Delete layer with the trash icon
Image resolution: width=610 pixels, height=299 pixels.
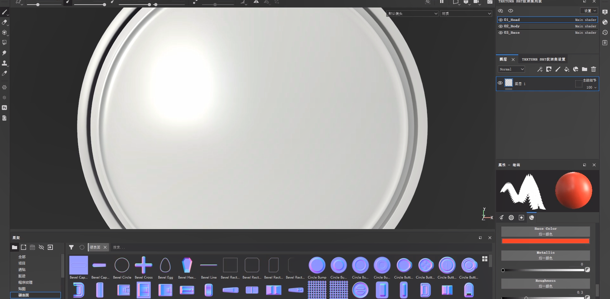point(593,69)
